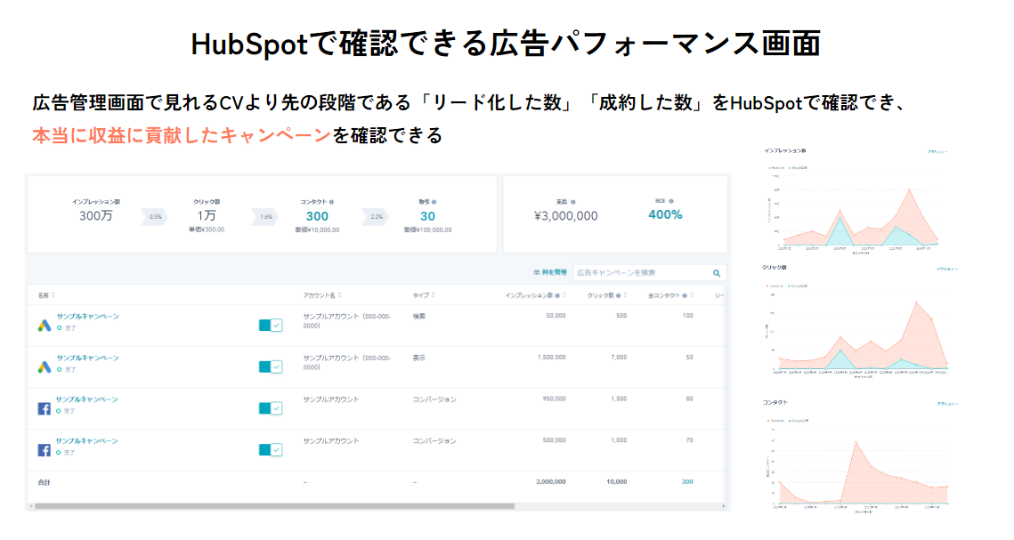Screen dimensions: 1014x540
Task: Open サンプルキャンペーン with 1,000 clicks
Action: pos(86,440)
